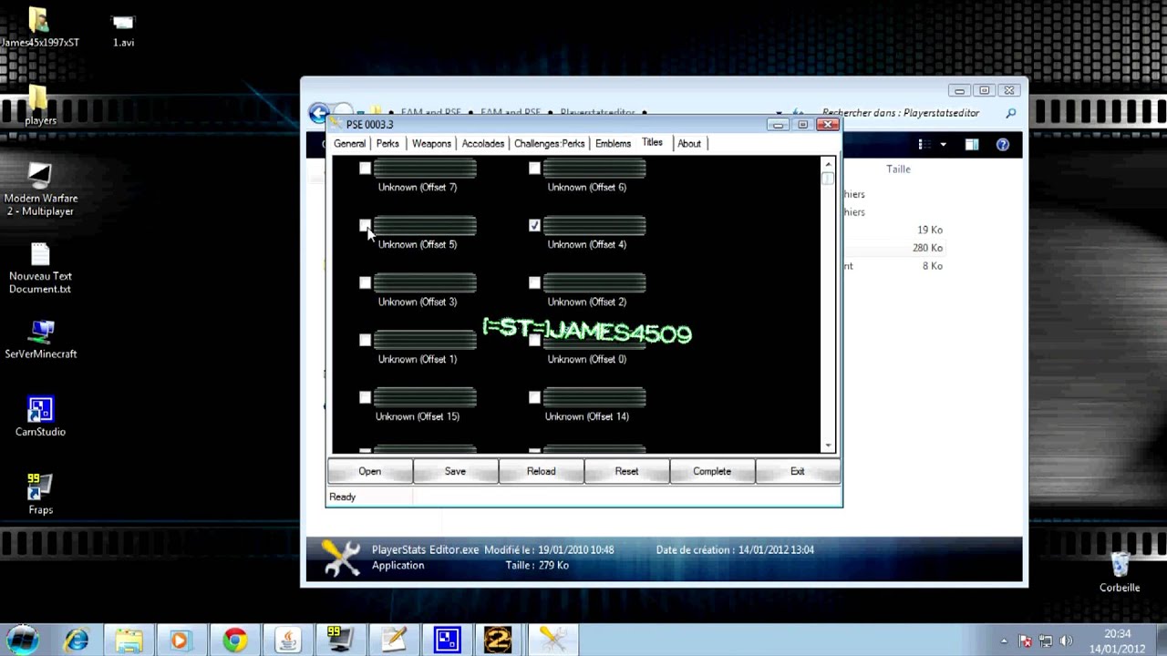Click the Exit button
Image resolution: width=1167 pixels, height=656 pixels.
point(798,472)
